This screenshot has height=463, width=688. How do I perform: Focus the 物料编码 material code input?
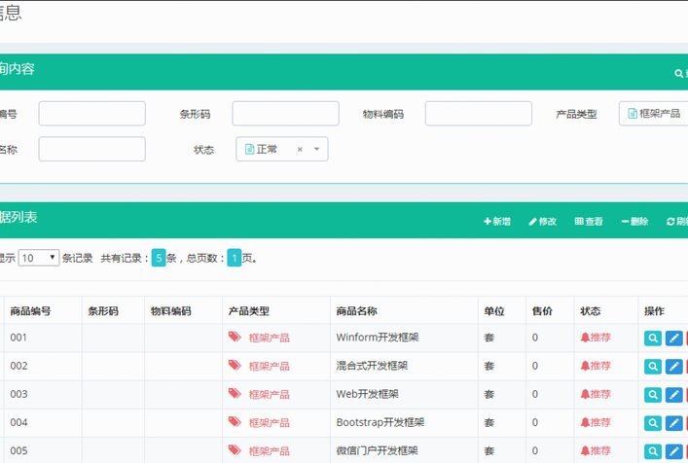(479, 114)
